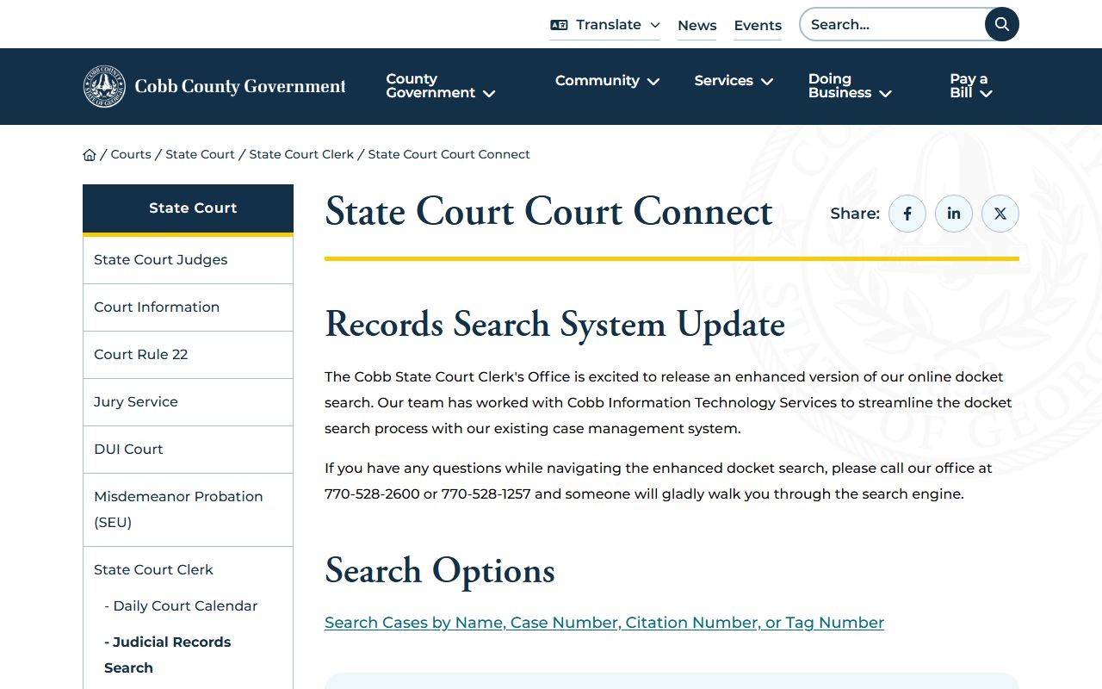Open State Court sidebar header
The width and height of the screenshot is (1102, 689).
(188, 208)
